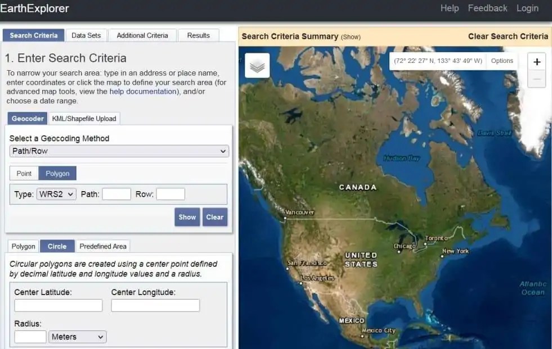Zoom in using the map plus icon
Viewport: 552px width, 349px height.
coord(536,61)
